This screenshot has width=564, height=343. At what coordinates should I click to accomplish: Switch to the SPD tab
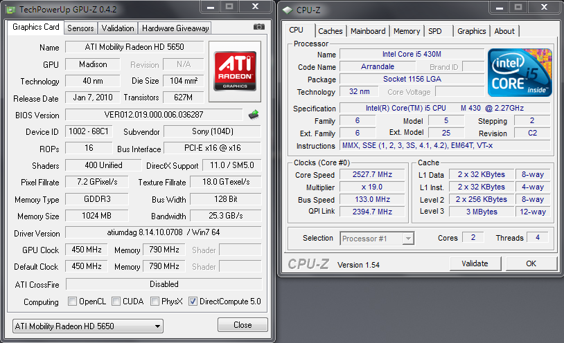click(435, 31)
